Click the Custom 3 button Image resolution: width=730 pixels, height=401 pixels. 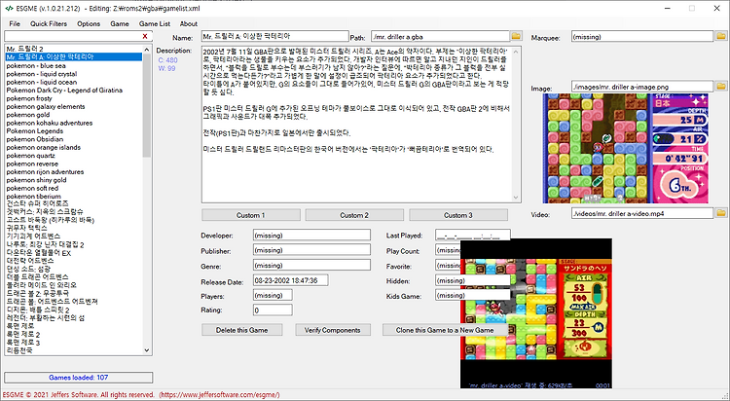[x=458, y=215]
